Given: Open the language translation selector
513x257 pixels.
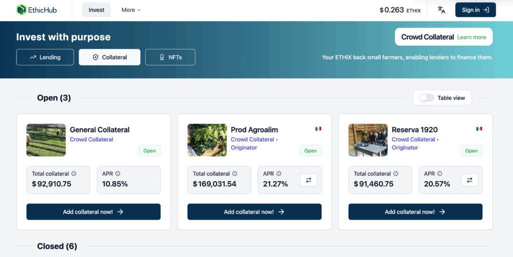Looking at the screenshot, I should 441,10.
